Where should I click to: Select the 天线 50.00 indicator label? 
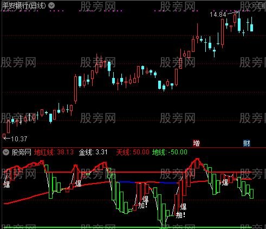pos(133,152)
